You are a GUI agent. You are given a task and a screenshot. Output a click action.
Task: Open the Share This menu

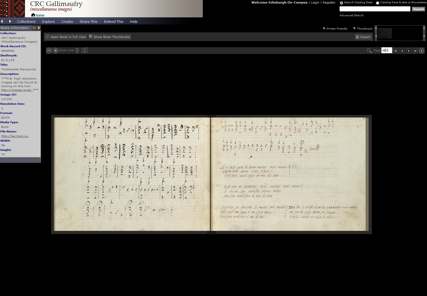click(88, 21)
